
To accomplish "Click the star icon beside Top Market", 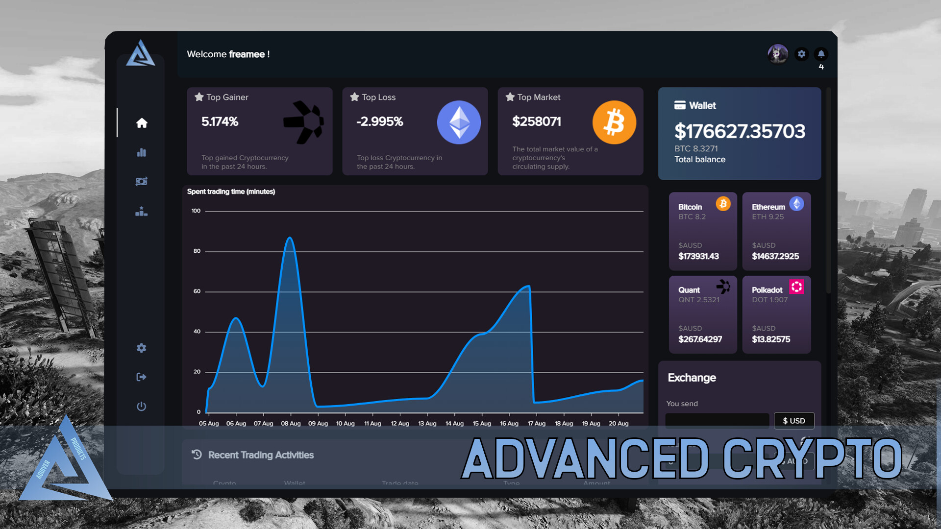I will [510, 97].
